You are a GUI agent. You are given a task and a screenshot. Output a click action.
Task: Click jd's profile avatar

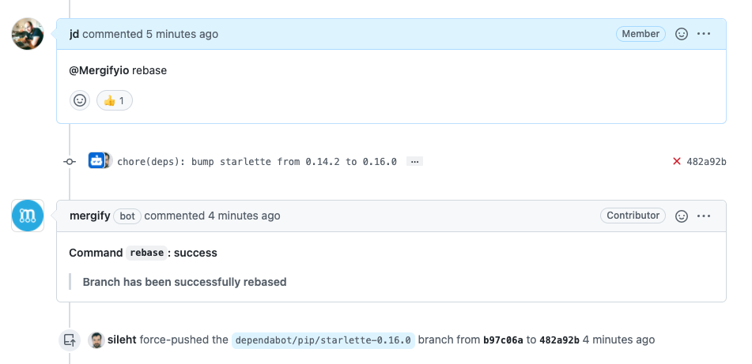tap(28, 33)
